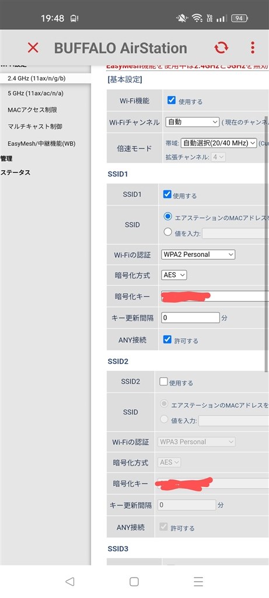Tap the Android recent apps icon
Viewport: 269px width, 598px height.
[198, 581]
